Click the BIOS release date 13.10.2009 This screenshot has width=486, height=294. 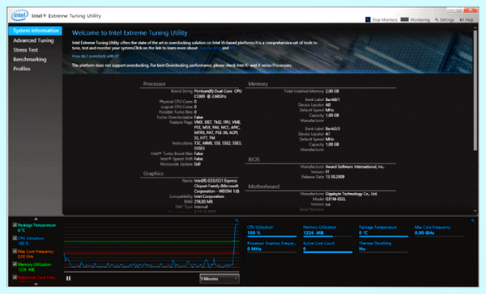(335, 177)
